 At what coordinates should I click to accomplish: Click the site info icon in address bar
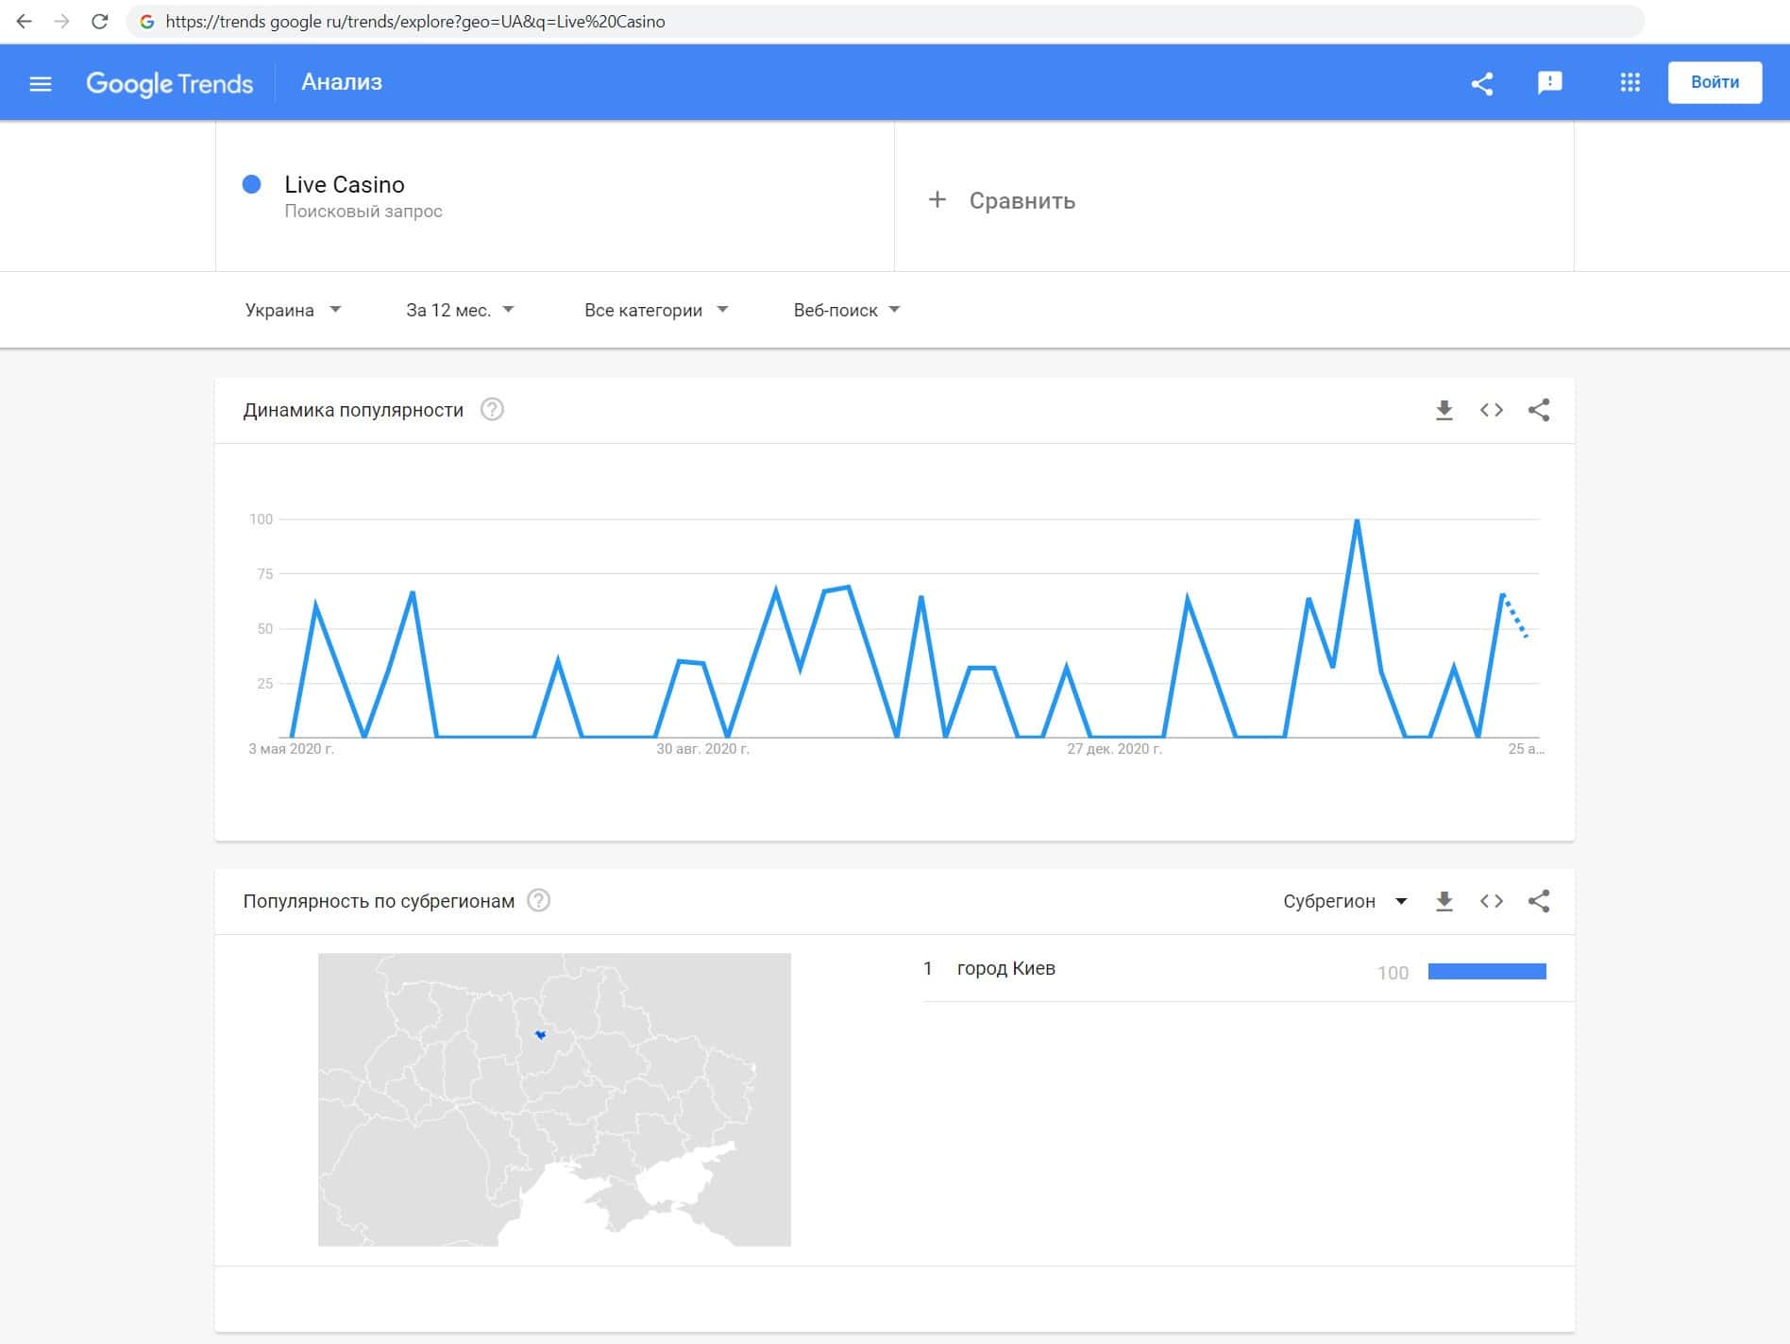click(147, 21)
